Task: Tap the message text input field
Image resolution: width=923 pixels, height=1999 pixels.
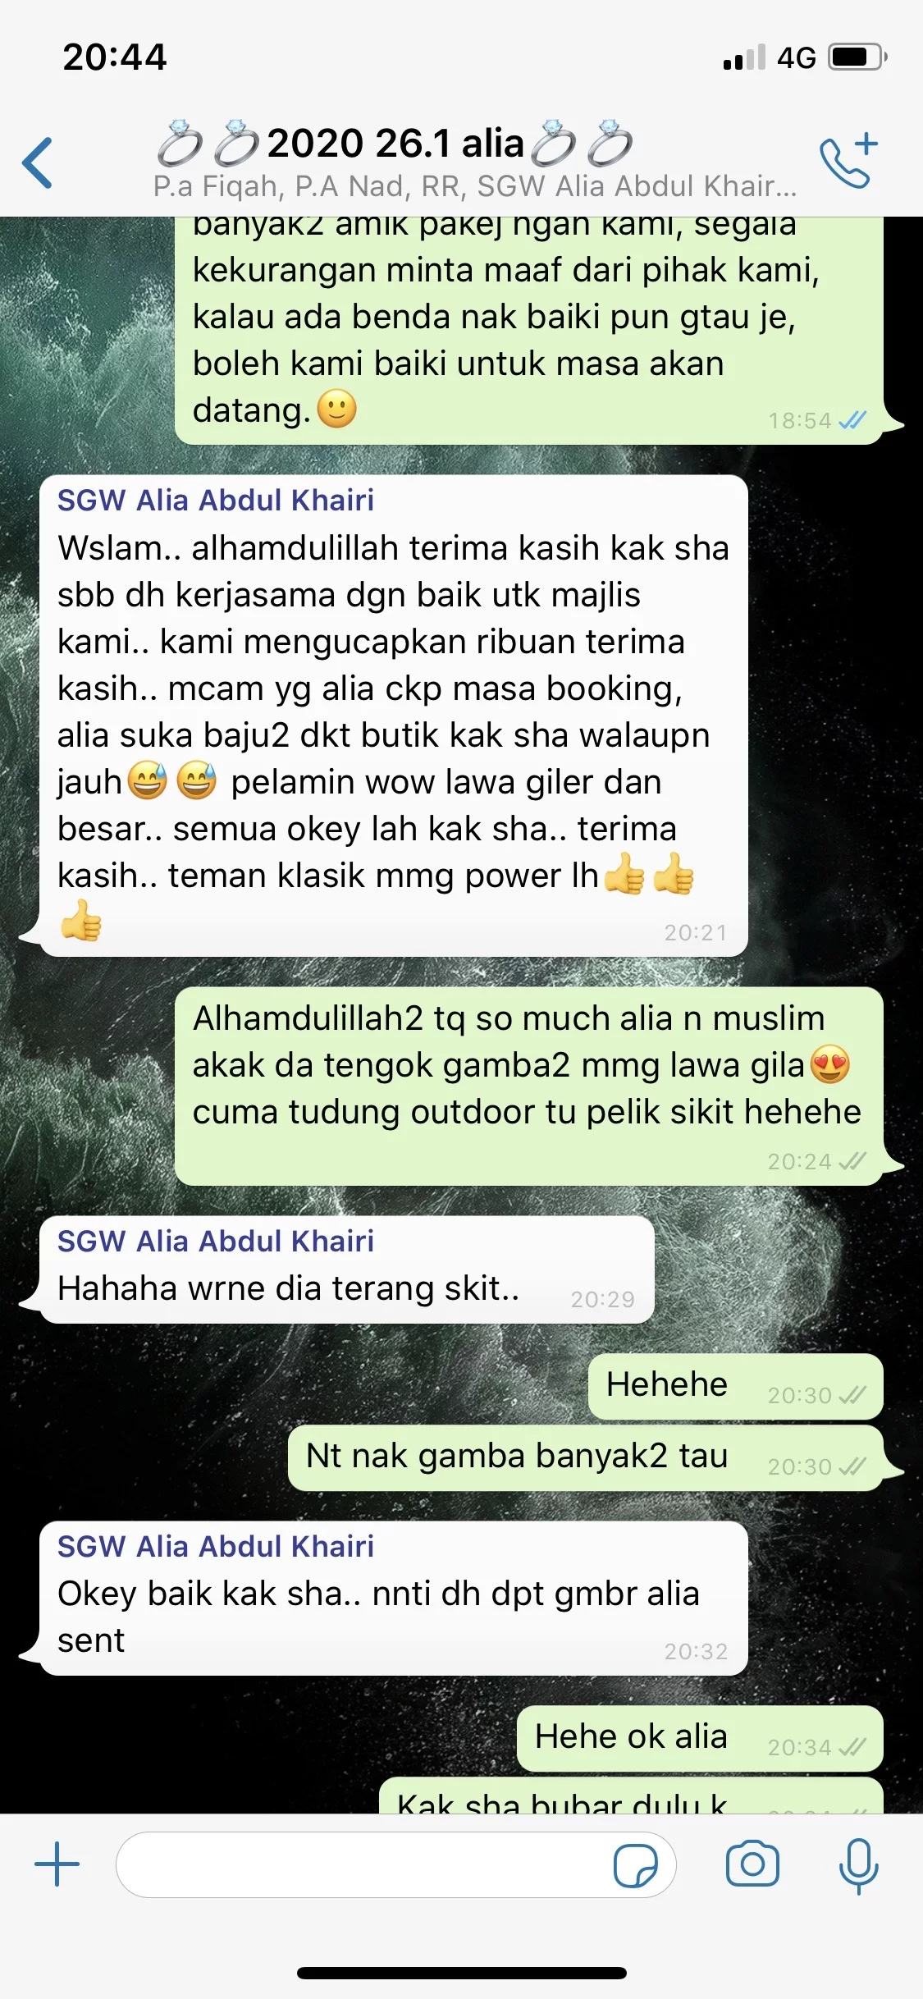Action: tap(395, 1864)
